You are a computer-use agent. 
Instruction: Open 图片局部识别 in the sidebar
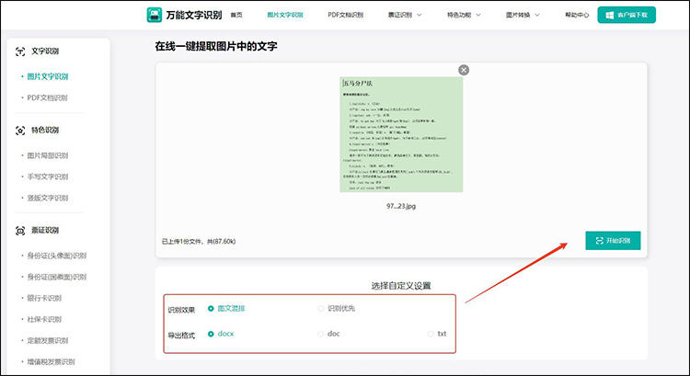pos(48,155)
